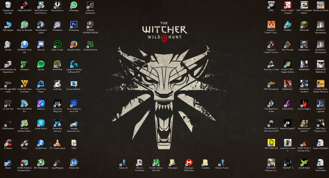Image resolution: width=329 pixels, height=178 pixels.
Task: Open Este equipo icon
Action: (8, 25)
